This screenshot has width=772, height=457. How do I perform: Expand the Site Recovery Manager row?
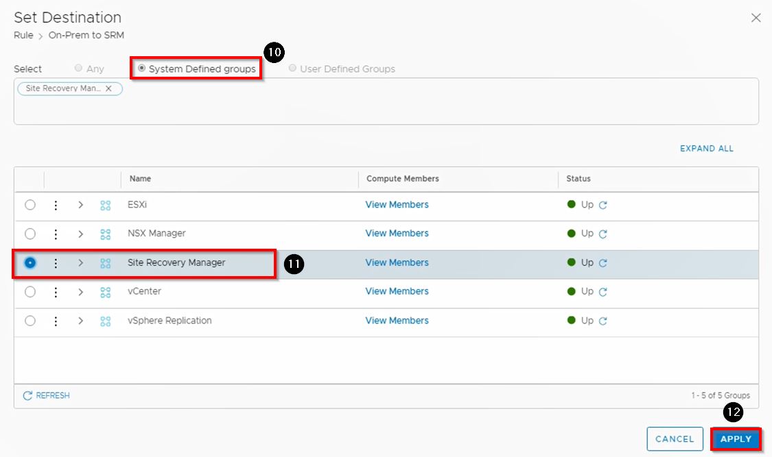tap(80, 262)
